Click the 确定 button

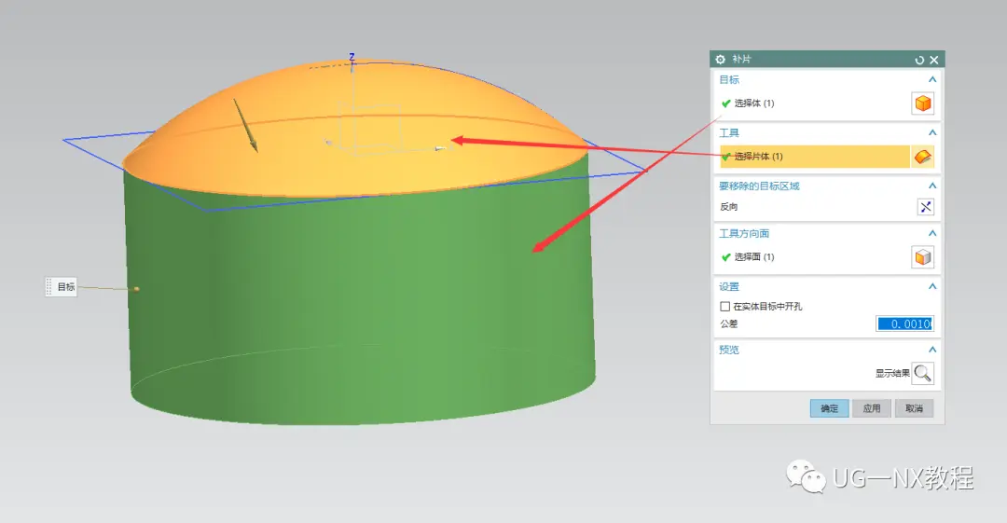coord(829,408)
